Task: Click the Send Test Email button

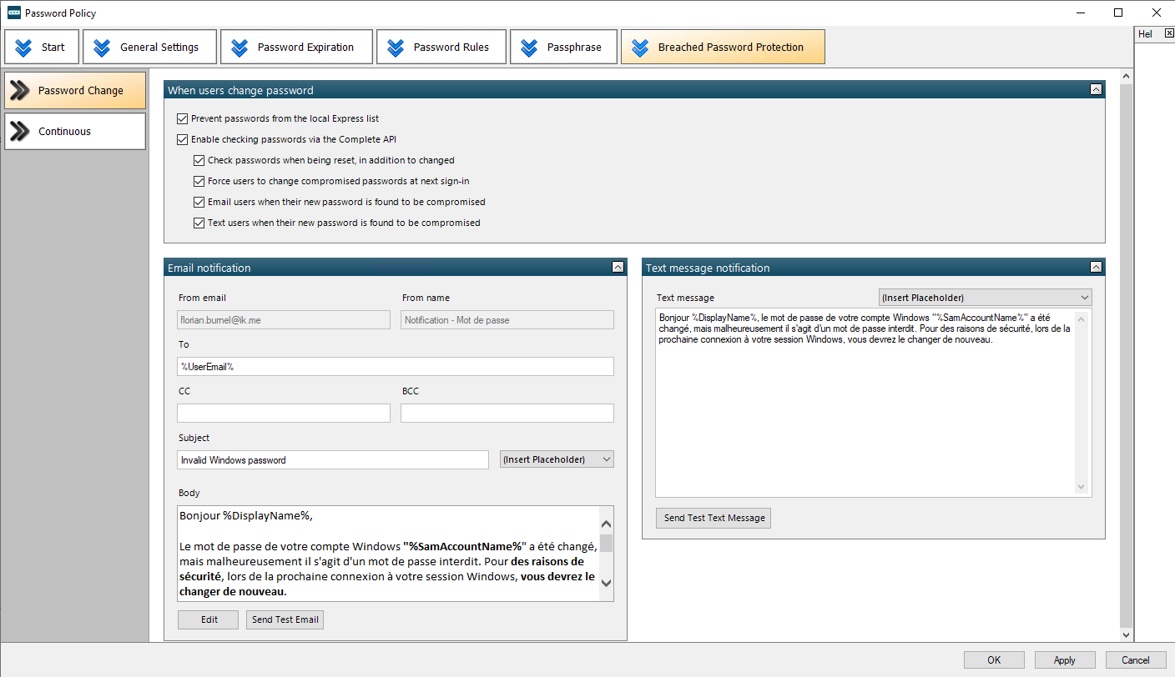Action: click(285, 619)
